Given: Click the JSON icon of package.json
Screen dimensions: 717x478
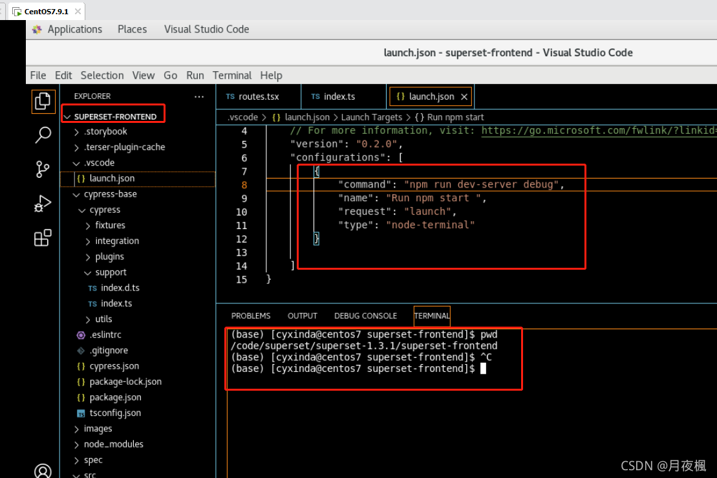Looking at the screenshot, I should pyautogui.click(x=81, y=398).
